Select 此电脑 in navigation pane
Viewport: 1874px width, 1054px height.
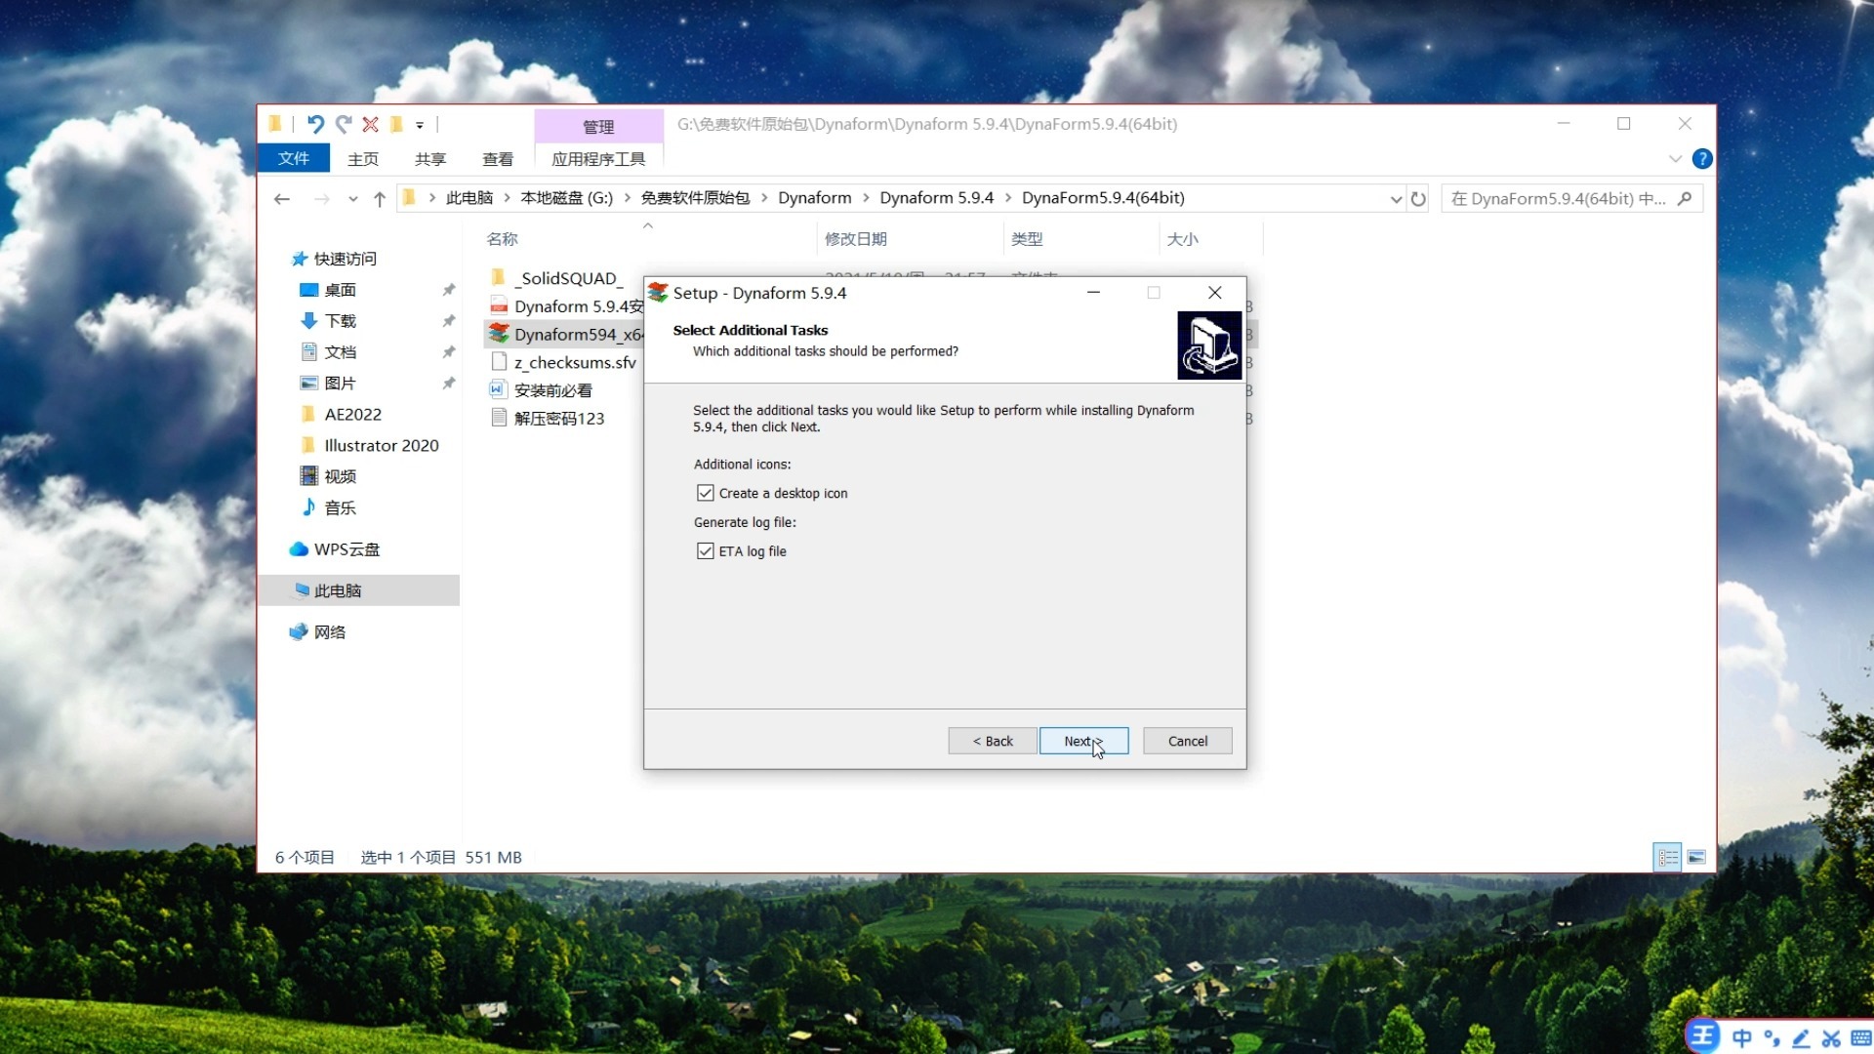pos(337,590)
